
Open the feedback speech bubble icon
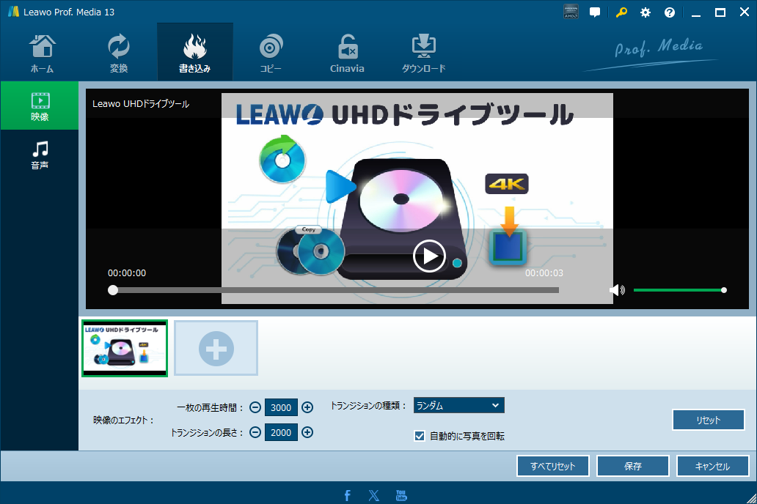click(x=596, y=12)
